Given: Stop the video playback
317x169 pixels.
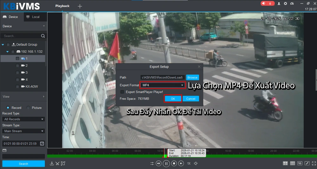Looking at the screenshot, I should [174, 163].
